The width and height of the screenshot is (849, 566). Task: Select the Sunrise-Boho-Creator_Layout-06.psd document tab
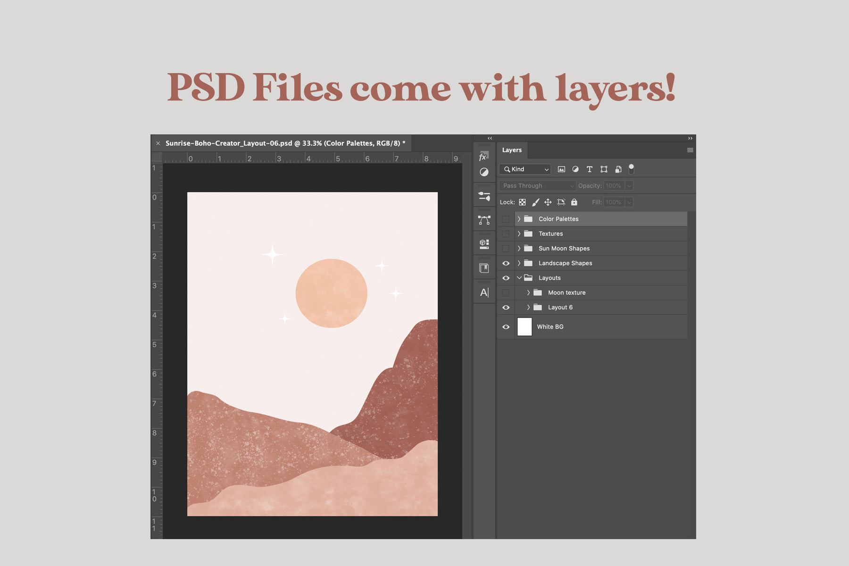pyautogui.click(x=285, y=143)
